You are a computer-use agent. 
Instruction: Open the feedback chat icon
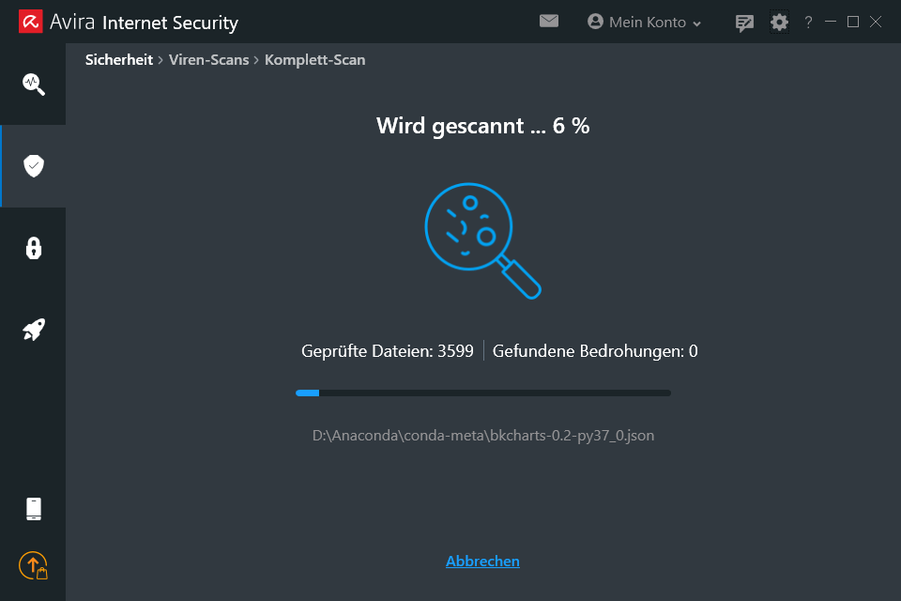pos(744,23)
